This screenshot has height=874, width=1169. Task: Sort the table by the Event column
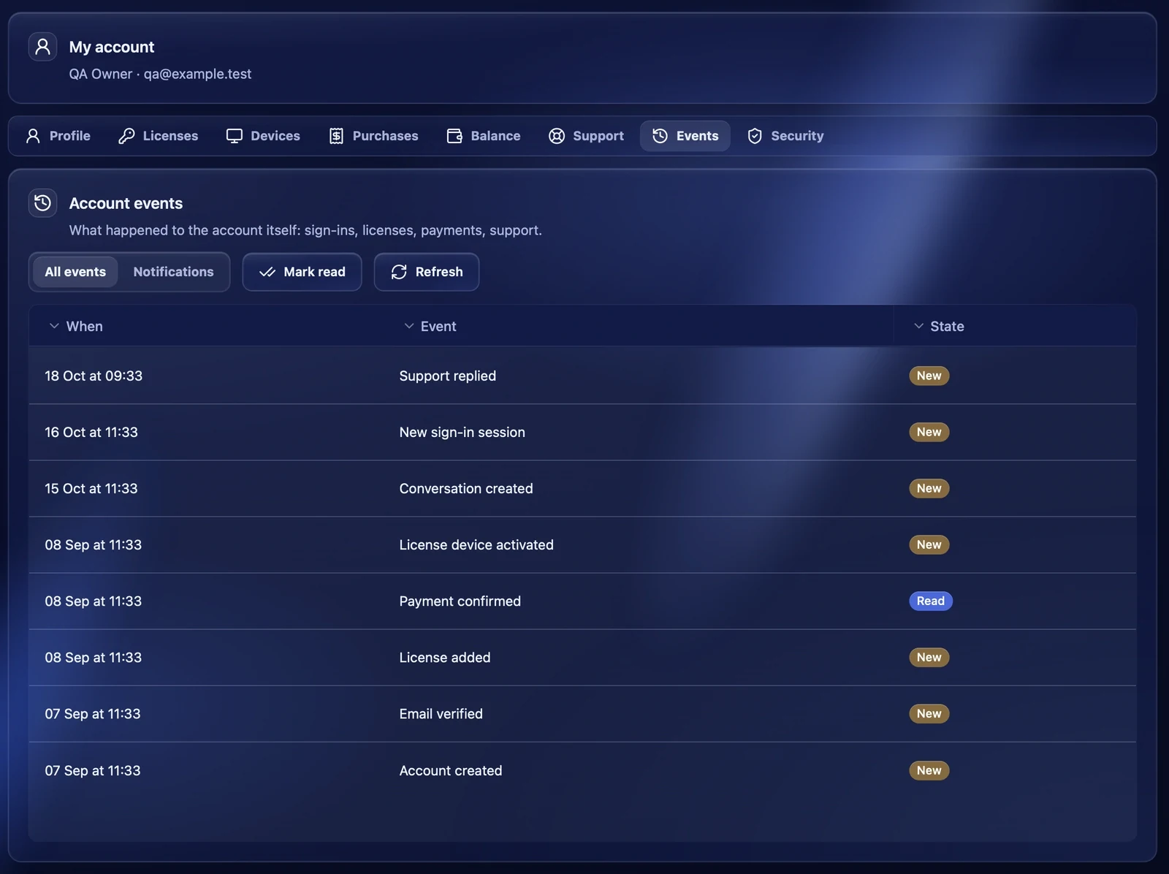430,326
